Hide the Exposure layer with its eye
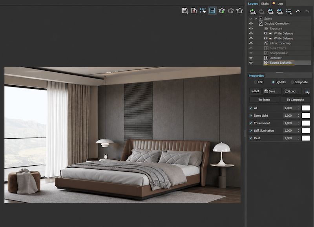 251,28
